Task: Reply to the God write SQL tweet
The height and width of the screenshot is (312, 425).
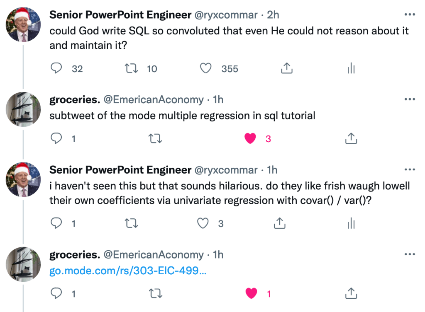Action: point(56,68)
